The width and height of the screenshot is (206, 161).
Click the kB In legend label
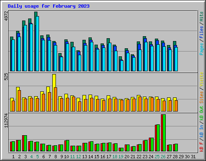(202, 132)
